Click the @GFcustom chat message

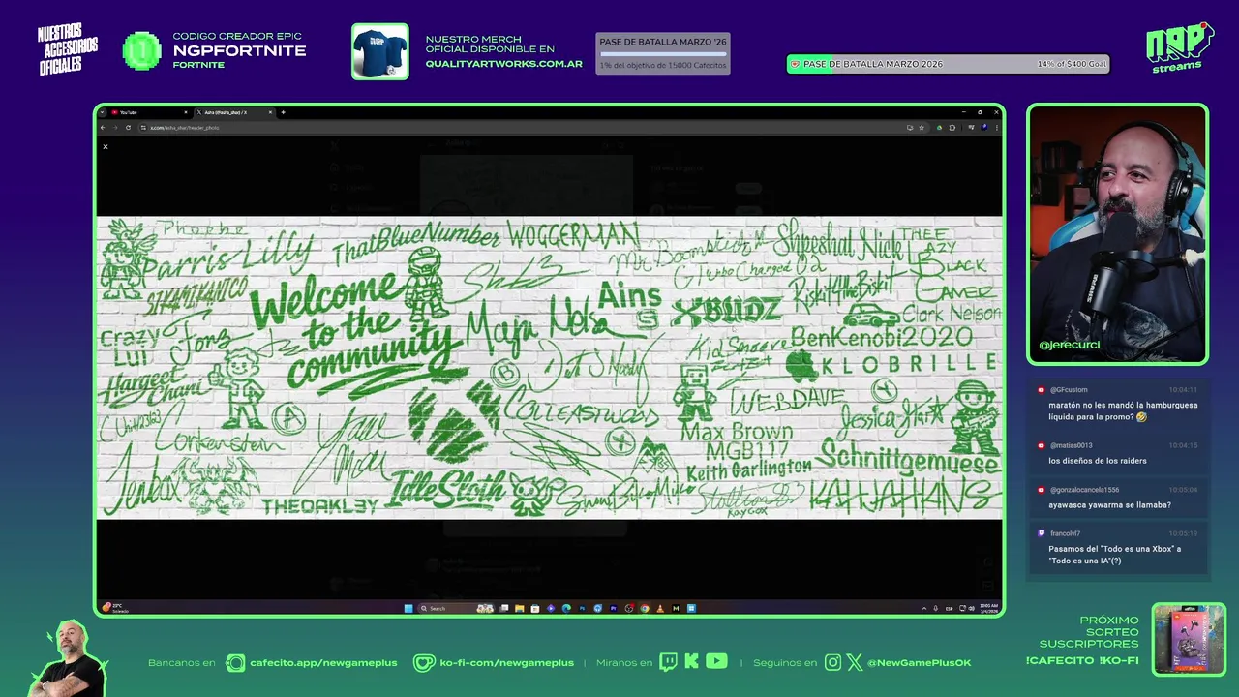tap(1117, 403)
